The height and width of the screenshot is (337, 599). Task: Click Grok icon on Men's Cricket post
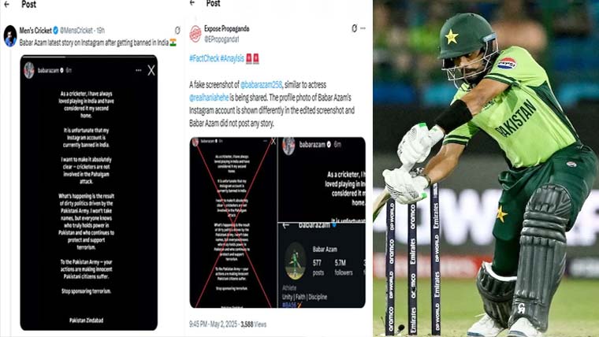(x=177, y=30)
